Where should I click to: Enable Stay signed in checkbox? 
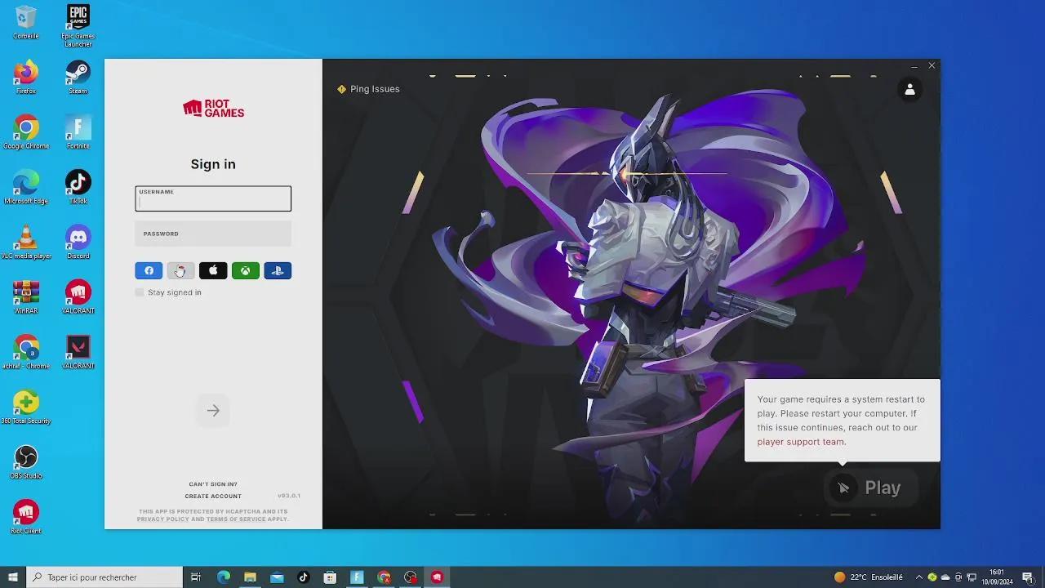click(x=140, y=292)
